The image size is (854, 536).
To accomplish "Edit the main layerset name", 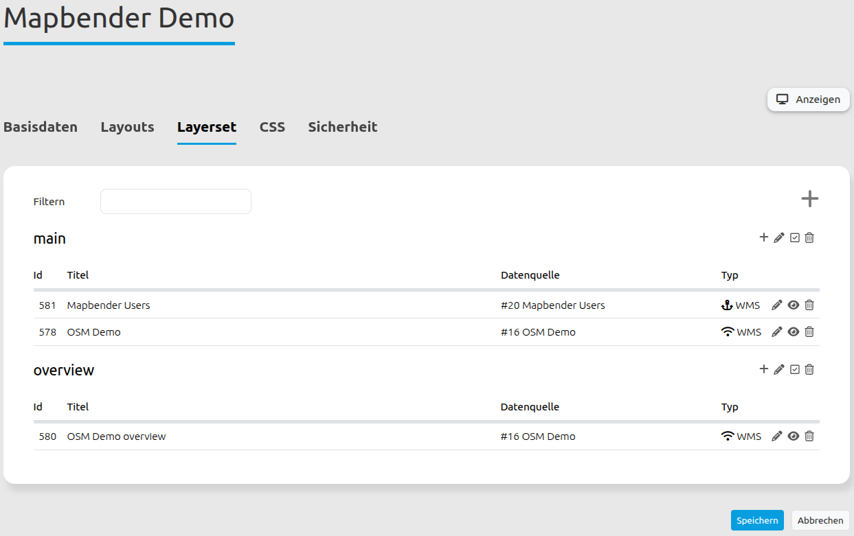I will pyautogui.click(x=778, y=237).
